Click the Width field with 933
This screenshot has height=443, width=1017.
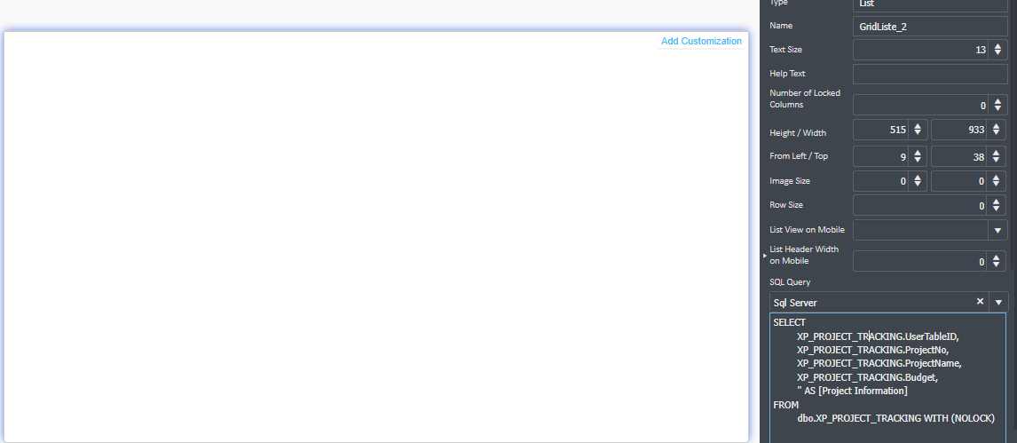click(x=959, y=130)
